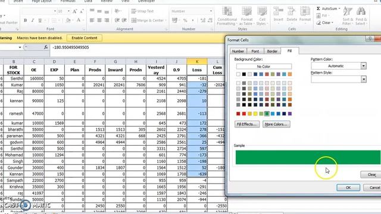The image size is (381, 214).
Task: Toggle italic formatting in the ribbon
Action: point(33,20)
